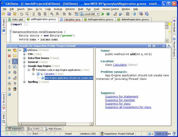Expand the folded import block

click(x=11, y=24)
